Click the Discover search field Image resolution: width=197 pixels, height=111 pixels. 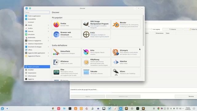[37, 12]
